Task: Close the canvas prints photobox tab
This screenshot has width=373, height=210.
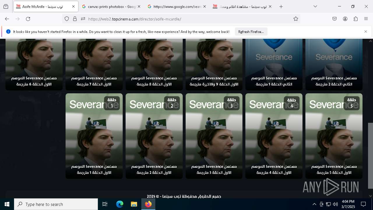Action: [139, 6]
